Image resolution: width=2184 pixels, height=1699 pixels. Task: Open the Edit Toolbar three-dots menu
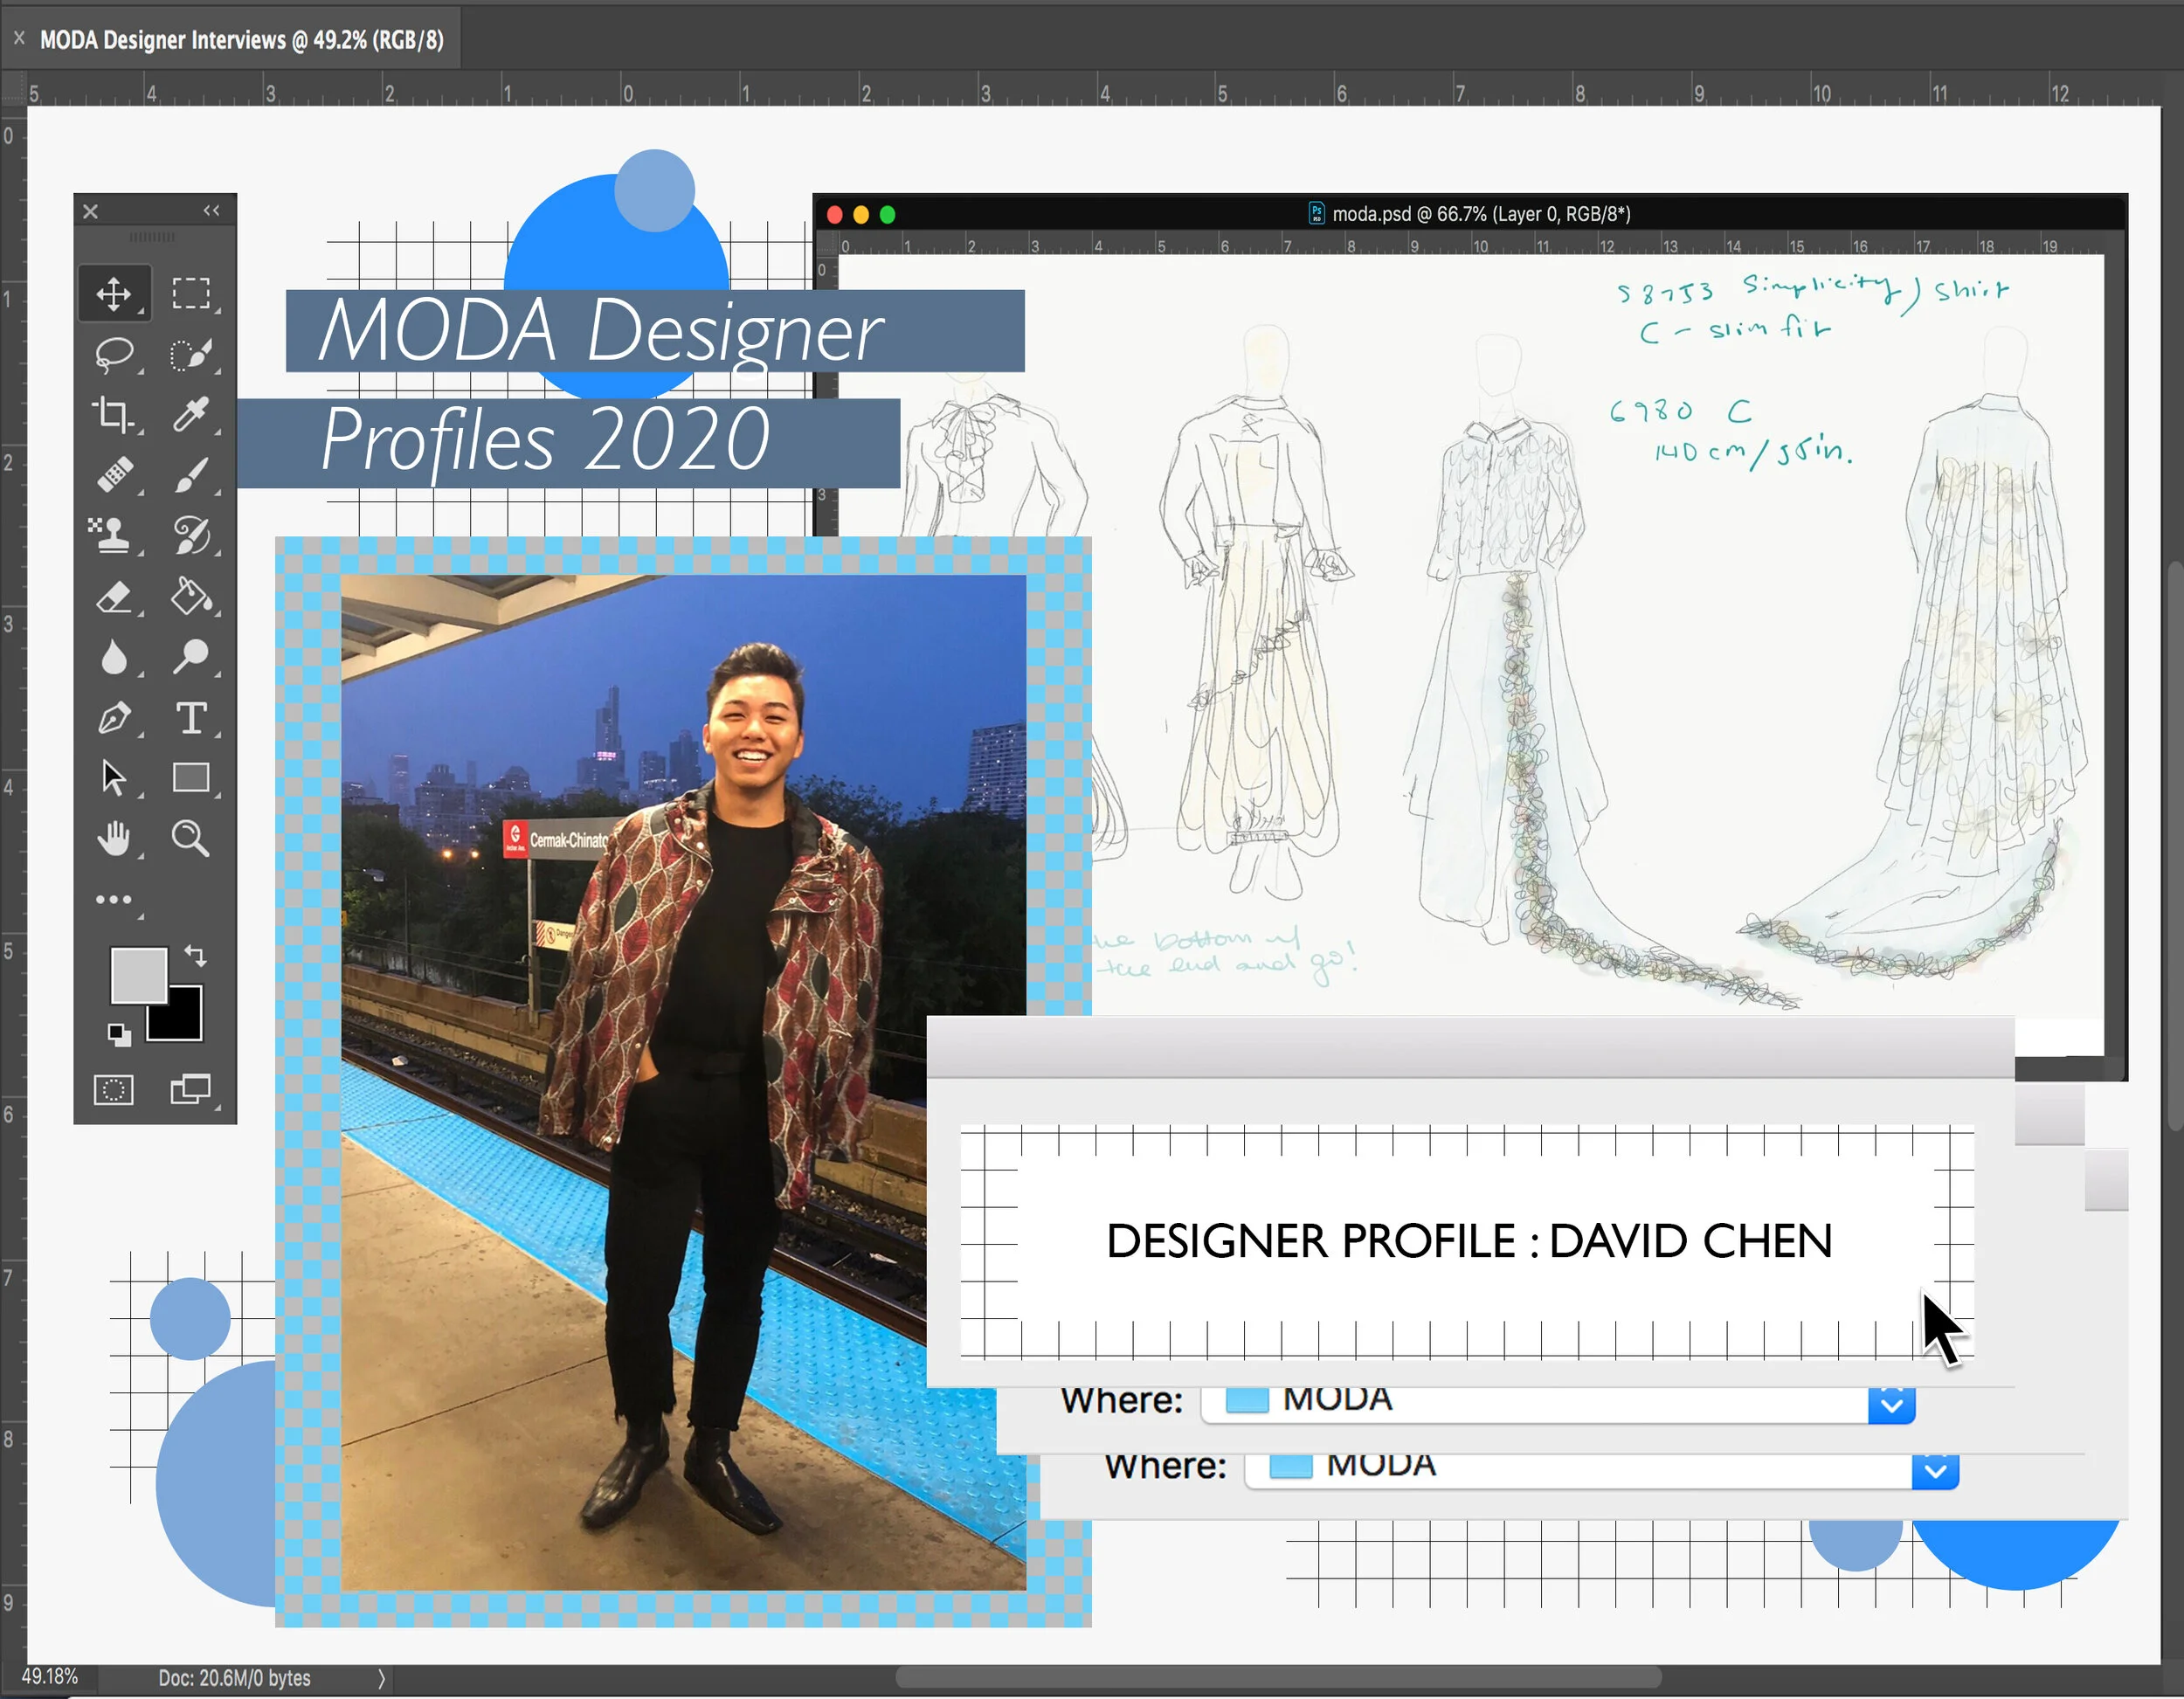114,899
